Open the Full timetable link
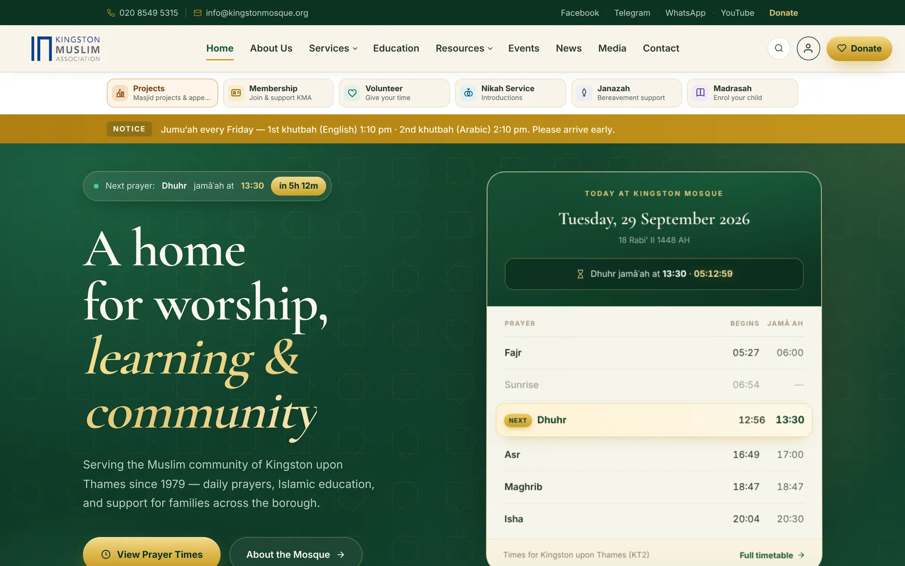This screenshot has height=566, width=905. point(772,555)
